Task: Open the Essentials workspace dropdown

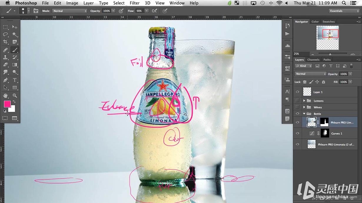Action: pyautogui.click(x=344, y=11)
